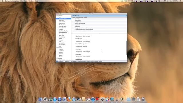The width and height of the screenshot is (183, 103).
Task: Select Graphics/Displays in the sidebar
Action: coord(63,31)
